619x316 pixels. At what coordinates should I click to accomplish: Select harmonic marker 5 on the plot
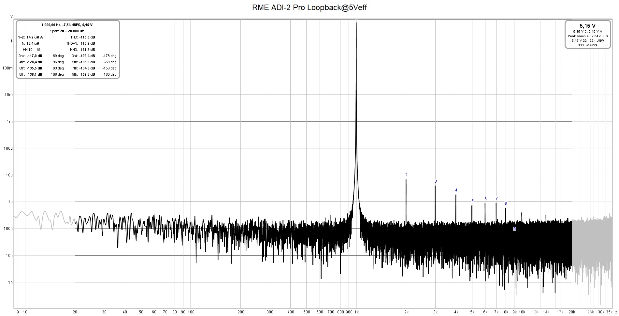tap(472, 201)
